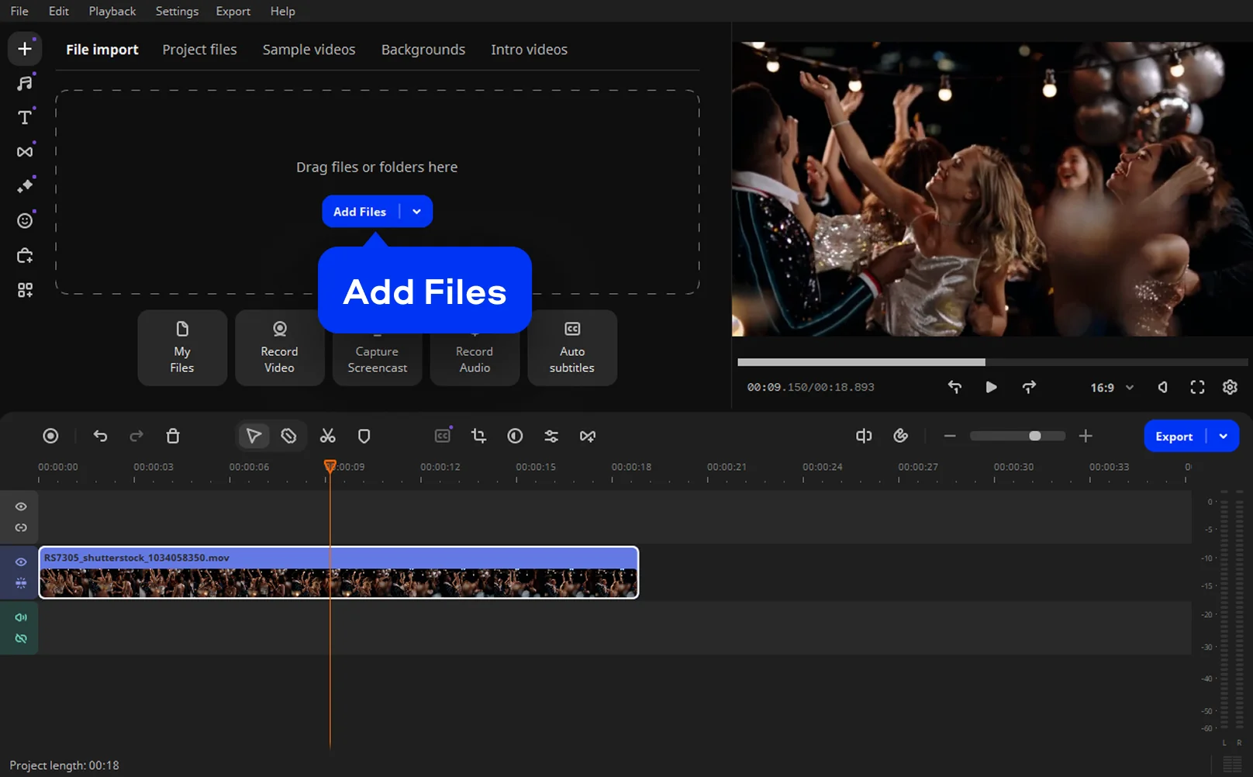
Task: Open the Transitions panel in sidebar
Action: [25, 152]
